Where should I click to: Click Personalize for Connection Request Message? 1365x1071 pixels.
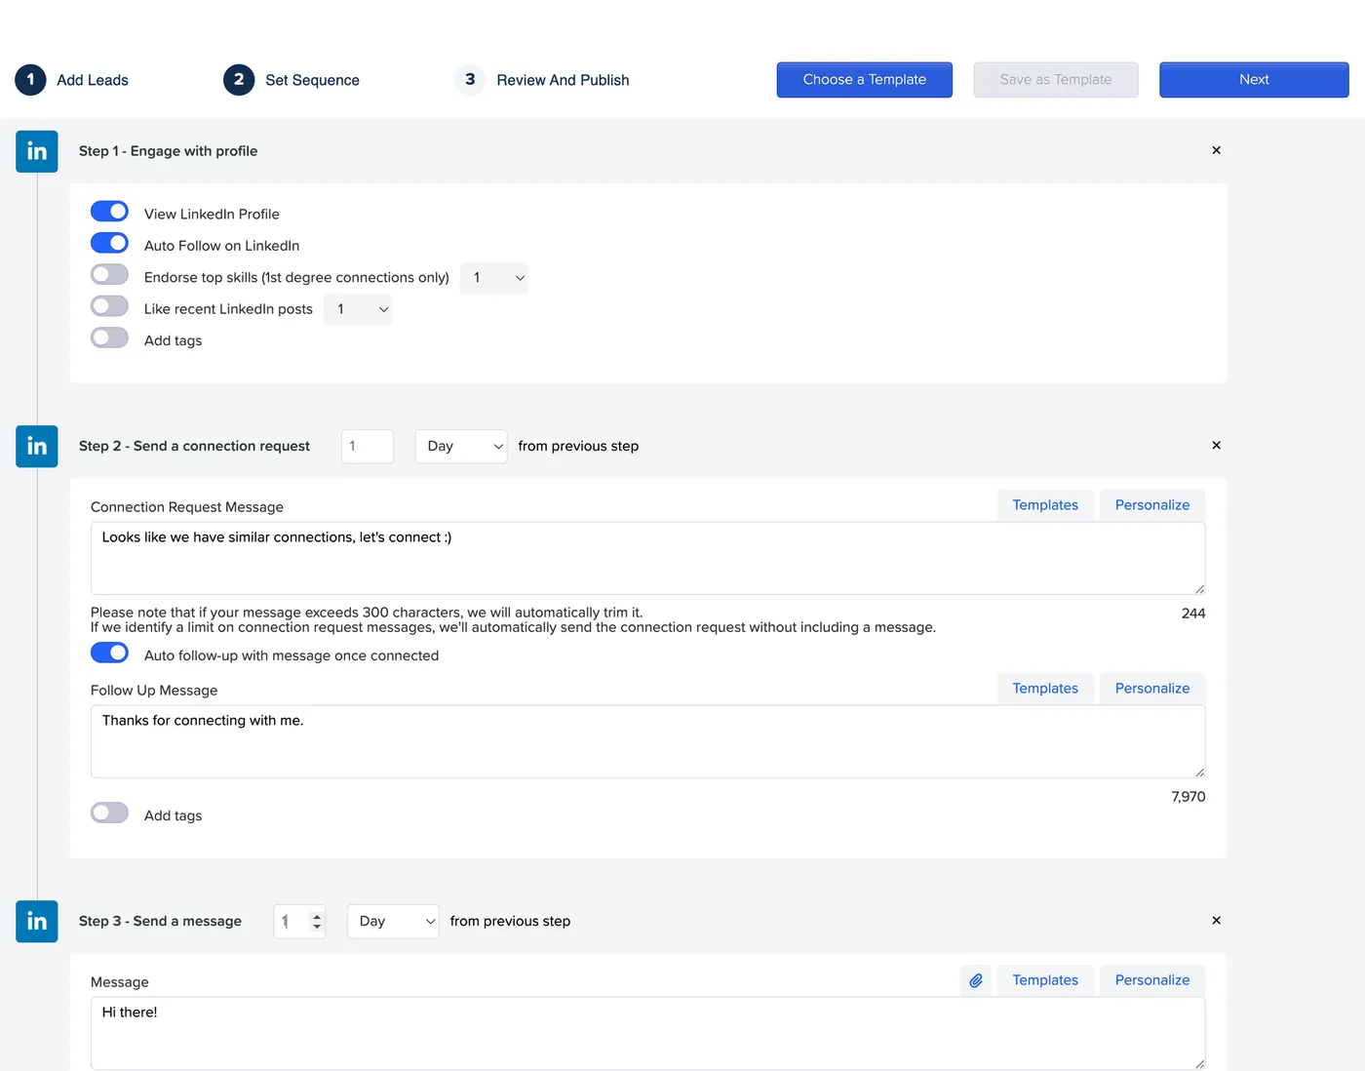[1152, 505]
